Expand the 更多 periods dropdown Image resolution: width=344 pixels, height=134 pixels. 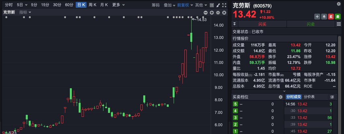(x=118, y=5)
